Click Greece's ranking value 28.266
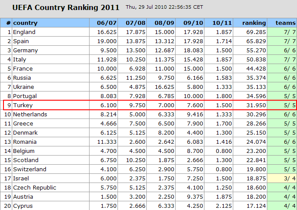 [x=256, y=124]
